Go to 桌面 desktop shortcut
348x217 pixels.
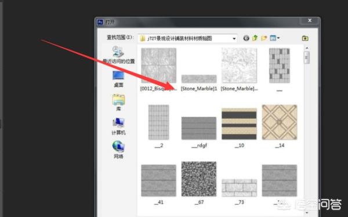(118, 79)
